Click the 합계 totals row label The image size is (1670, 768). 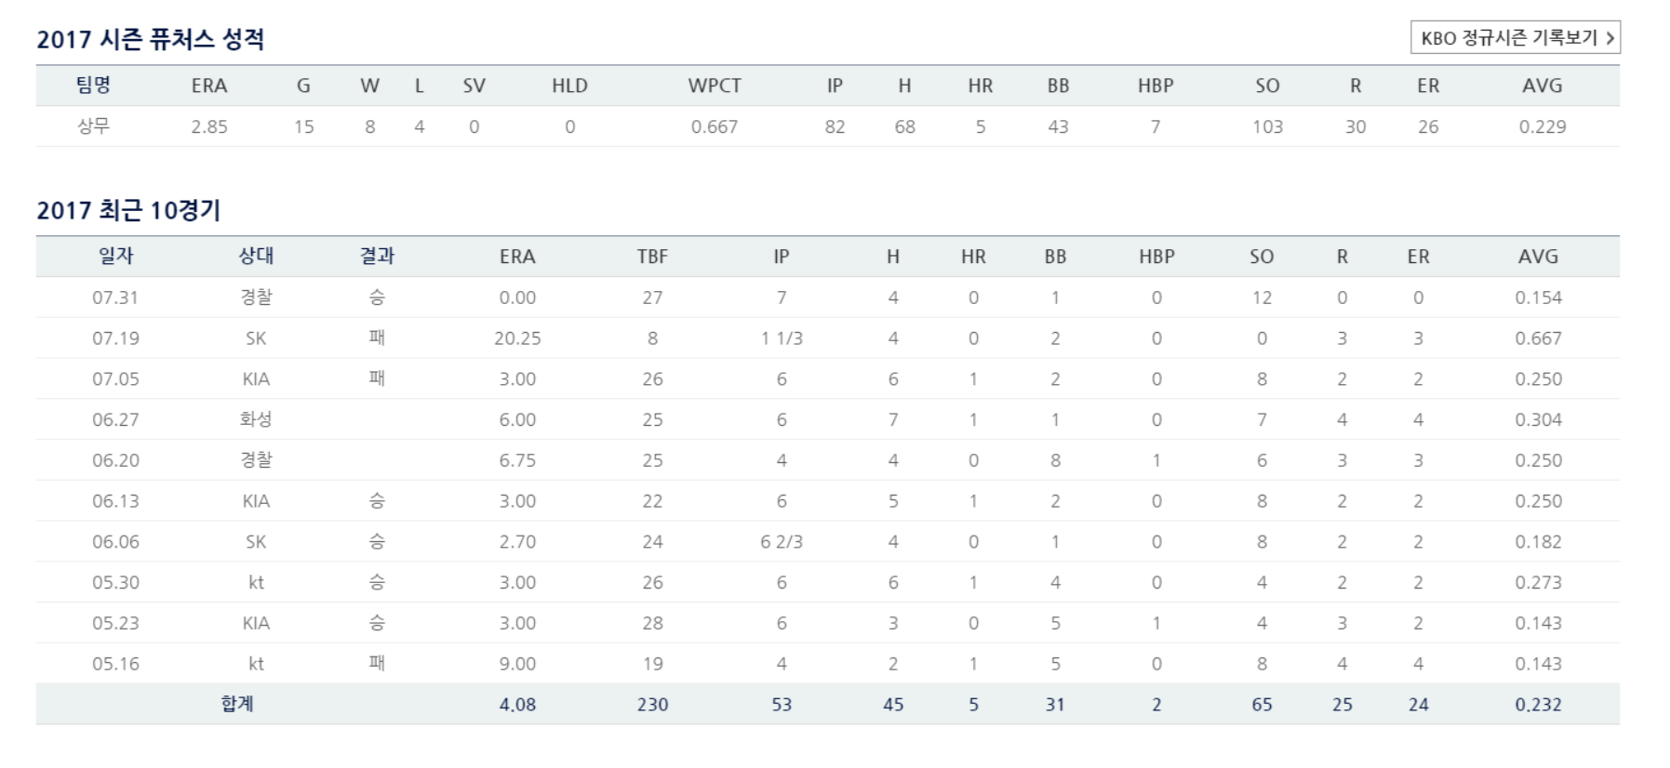point(237,704)
